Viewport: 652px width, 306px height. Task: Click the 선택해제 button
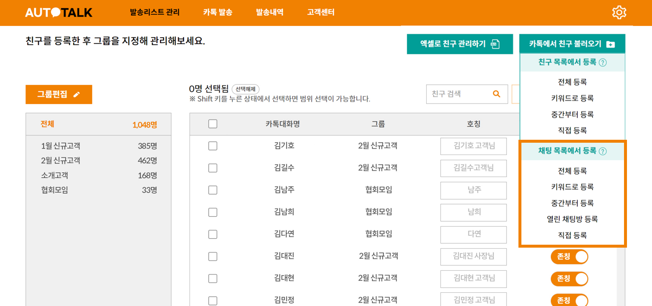[245, 89]
